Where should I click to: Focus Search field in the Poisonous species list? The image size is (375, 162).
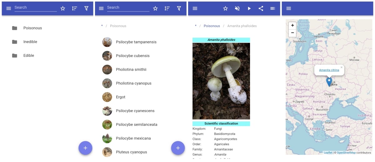pyautogui.click(x=128, y=7)
